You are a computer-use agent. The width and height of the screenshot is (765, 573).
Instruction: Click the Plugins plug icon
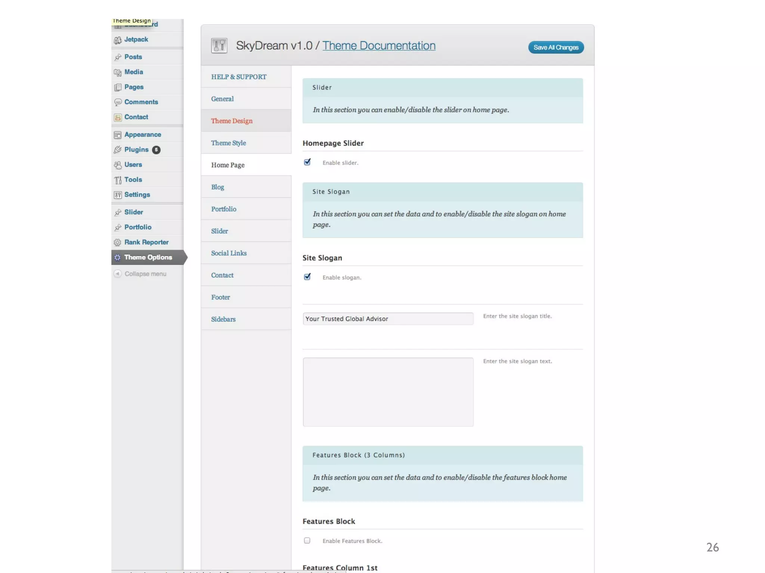click(118, 150)
